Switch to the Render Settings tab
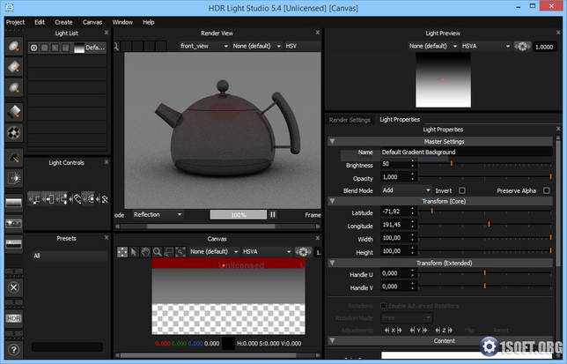The height and width of the screenshot is (364, 567). point(350,120)
